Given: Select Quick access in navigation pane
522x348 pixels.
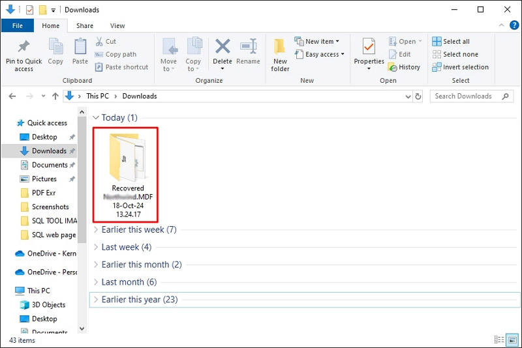Looking at the screenshot, I should tap(42, 123).
